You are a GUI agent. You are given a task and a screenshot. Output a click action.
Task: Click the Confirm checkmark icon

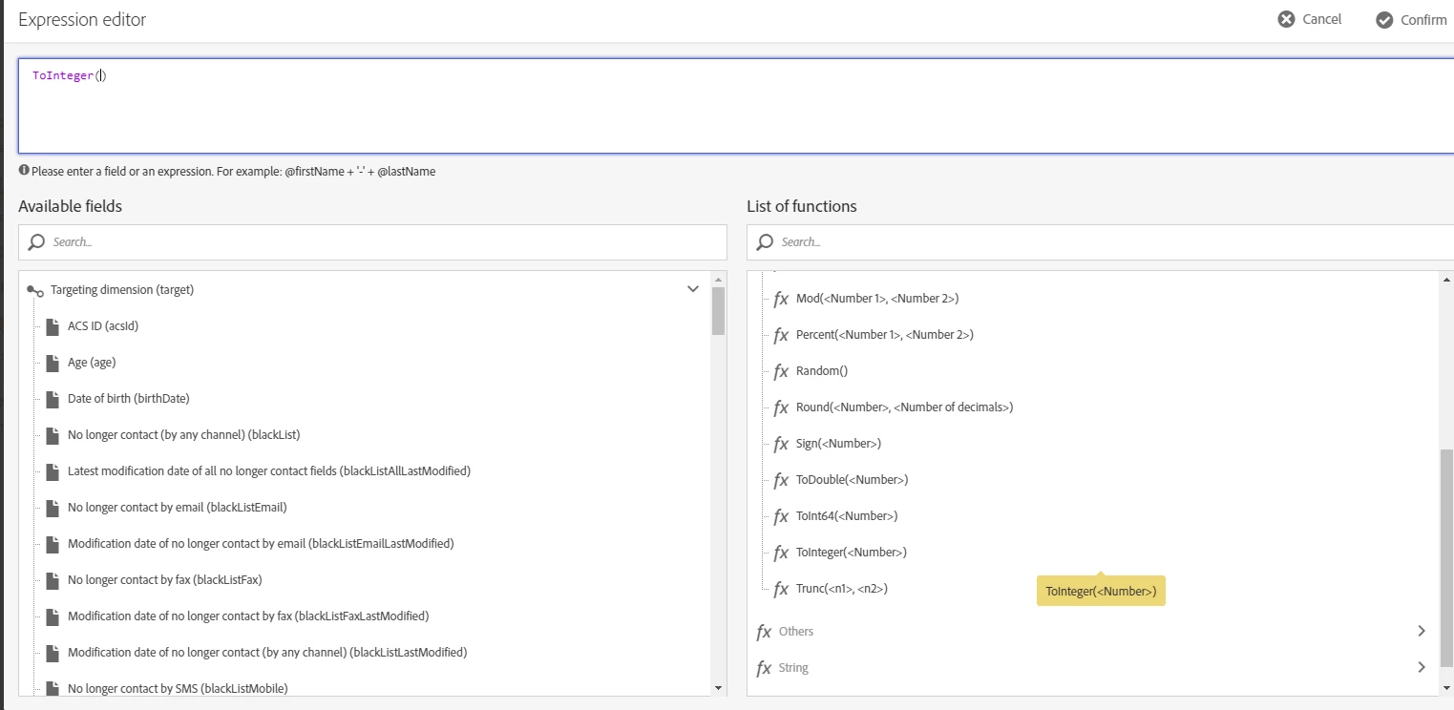pos(1384,20)
